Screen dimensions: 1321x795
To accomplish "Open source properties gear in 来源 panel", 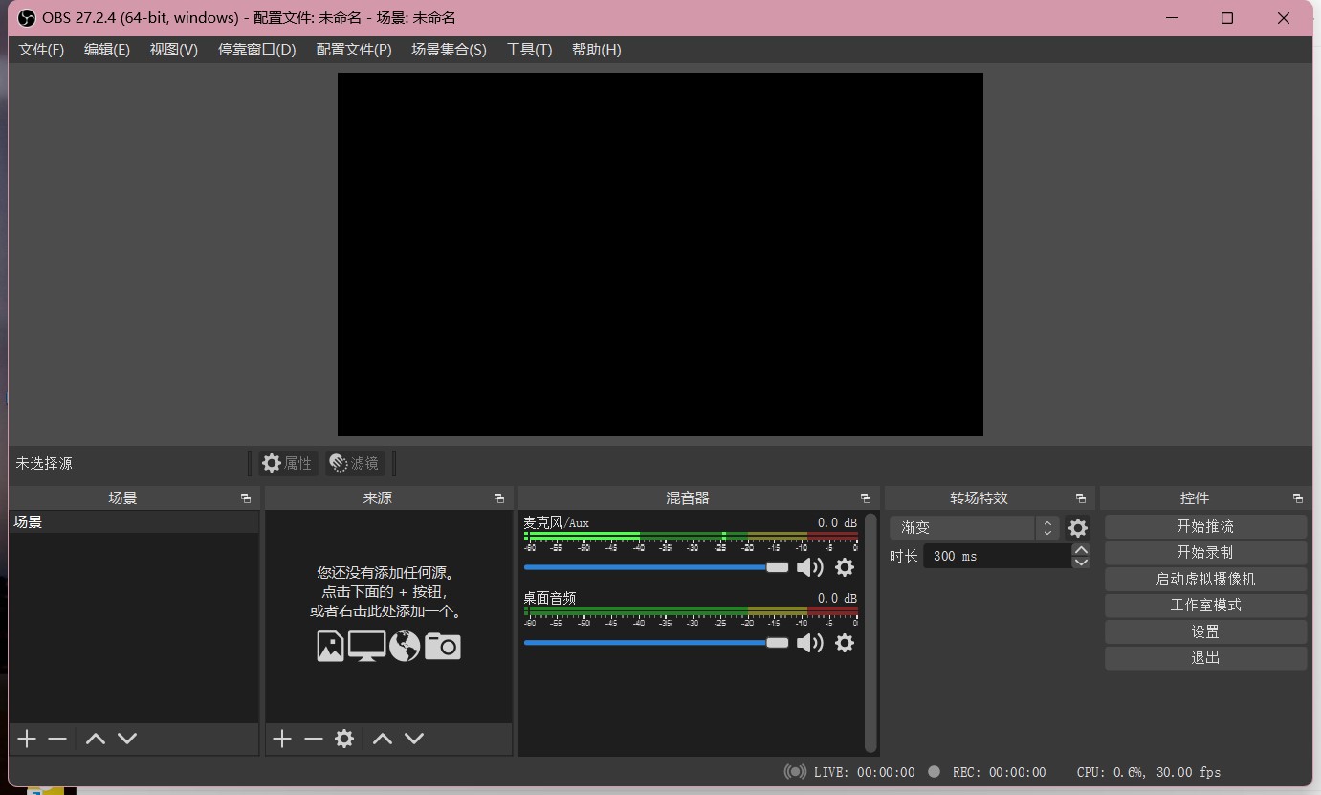I will pyautogui.click(x=344, y=739).
